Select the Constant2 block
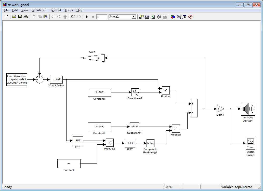Viewport: 263px width, 191px height. pos(99,127)
